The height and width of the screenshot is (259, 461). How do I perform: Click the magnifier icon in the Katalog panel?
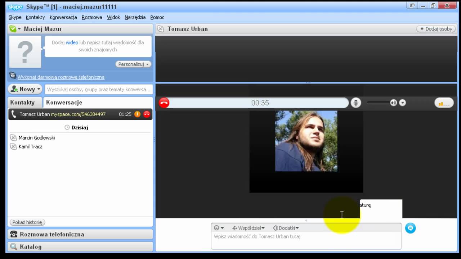click(x=14, y=247)
